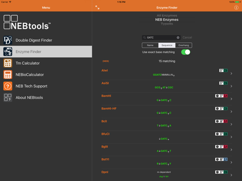Tap the BamHI 3.1 buffer badge
This screenshot has width=242, height=181.
(x=221, y=96)
